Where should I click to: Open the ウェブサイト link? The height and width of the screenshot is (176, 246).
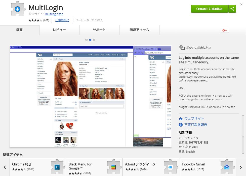coord(194,119)
